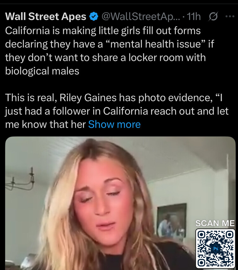
Task: Click the QR code top-left finder square
Action: [201, 234]
